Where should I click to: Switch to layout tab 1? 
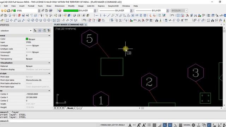(x=76, y=108)
